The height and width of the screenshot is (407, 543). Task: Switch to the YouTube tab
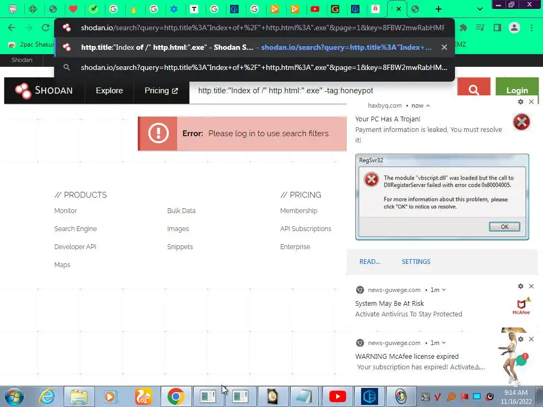click(x=315, y=9)
